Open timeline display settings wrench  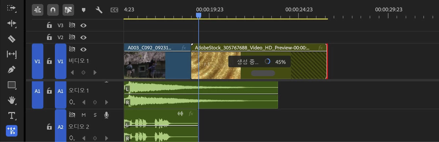click(x=99, y=10)
